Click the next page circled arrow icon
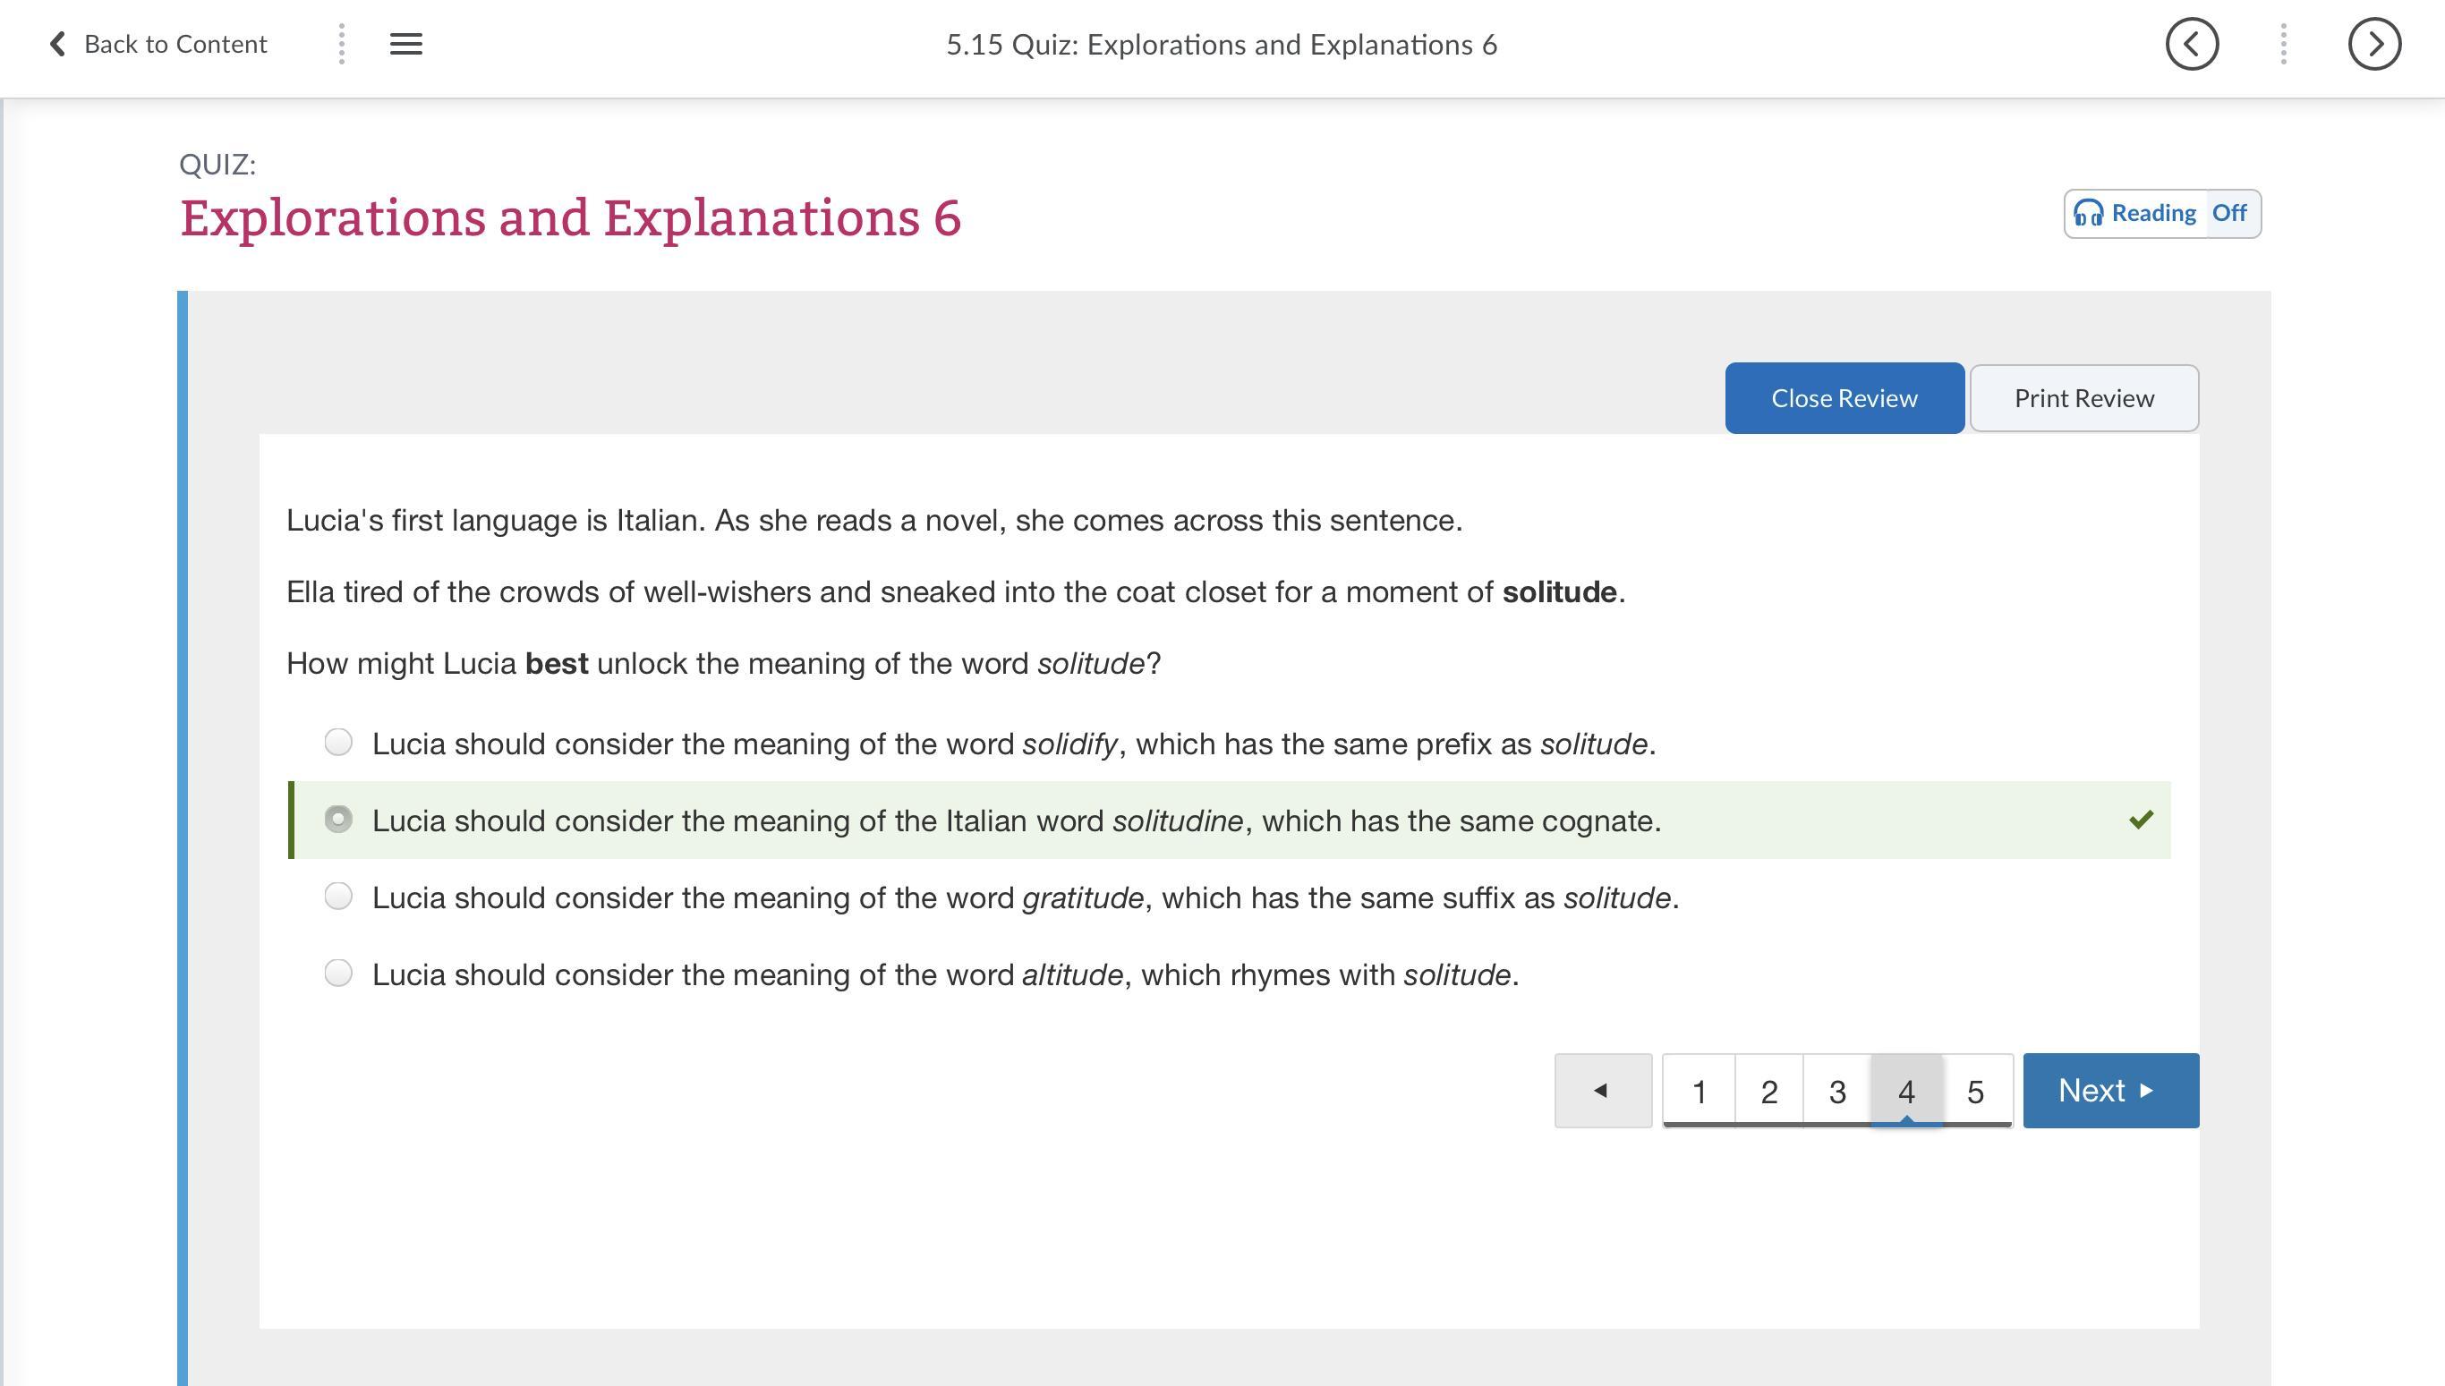The image size is (2445, 1386). [2373, 44]
